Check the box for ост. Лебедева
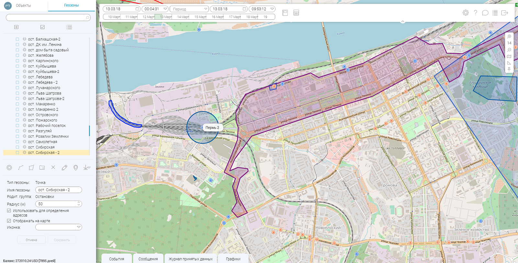Screen dimensions: 518x263 click(17, 77)
